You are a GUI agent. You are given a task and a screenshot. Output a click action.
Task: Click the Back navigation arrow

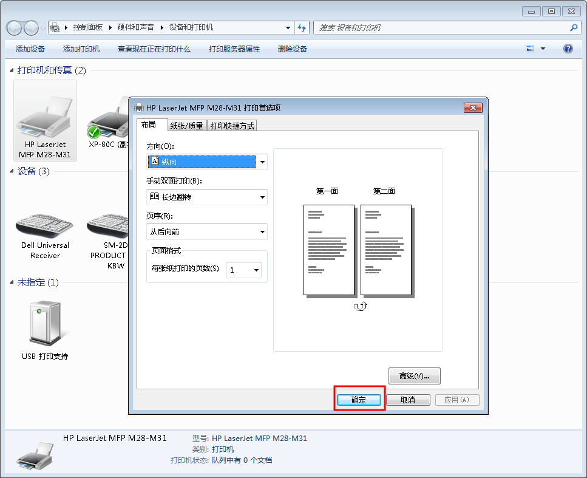[x=14, y=28]
